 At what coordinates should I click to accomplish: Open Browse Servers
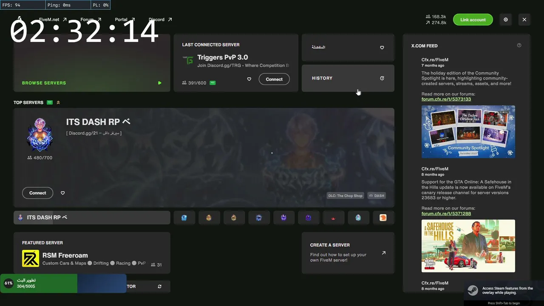(92, 63)
